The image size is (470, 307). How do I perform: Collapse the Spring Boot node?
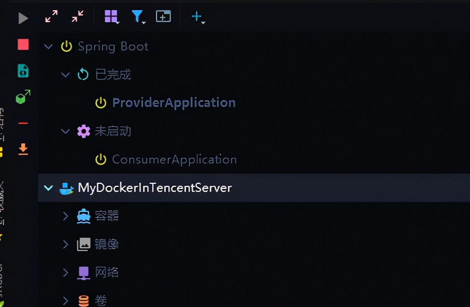48,46
